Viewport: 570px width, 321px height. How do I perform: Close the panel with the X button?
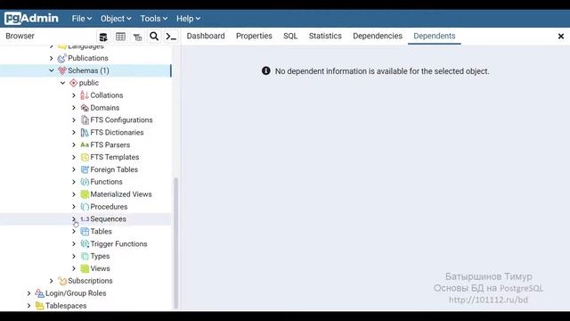[561, 36]
